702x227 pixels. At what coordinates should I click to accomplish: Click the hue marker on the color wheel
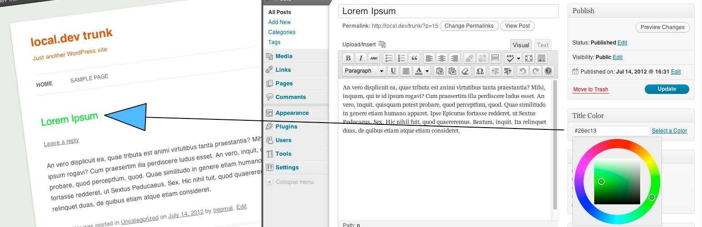pos(652,197)
